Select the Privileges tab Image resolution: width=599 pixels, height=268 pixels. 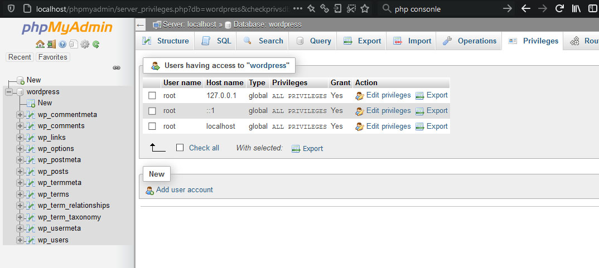(x=533, y=41)
